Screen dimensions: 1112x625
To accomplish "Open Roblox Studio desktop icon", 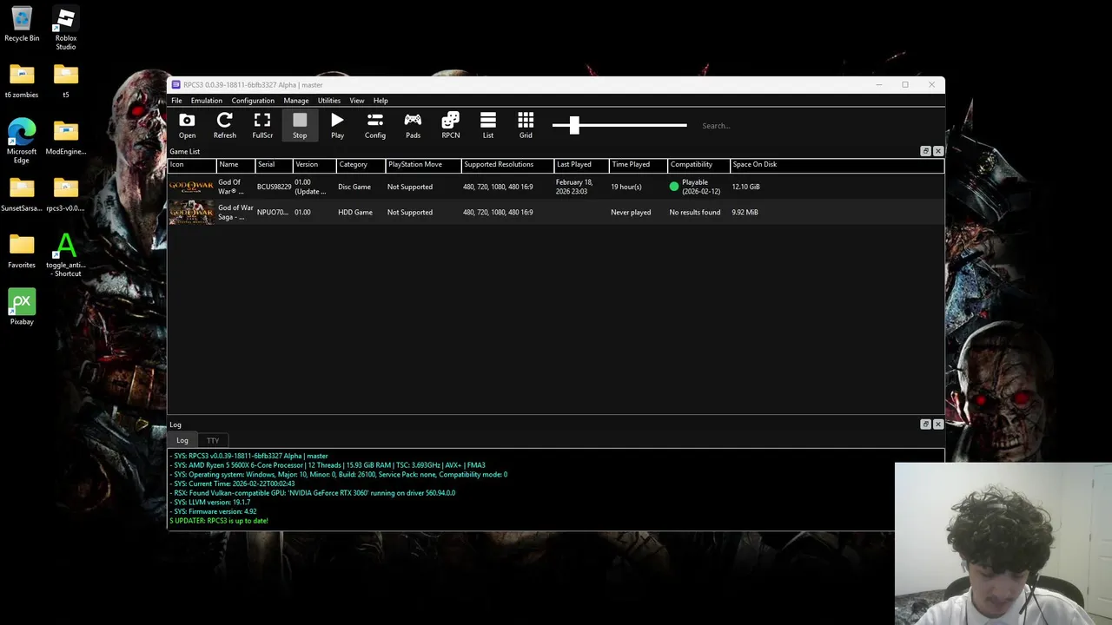I will tap(65, 29).
